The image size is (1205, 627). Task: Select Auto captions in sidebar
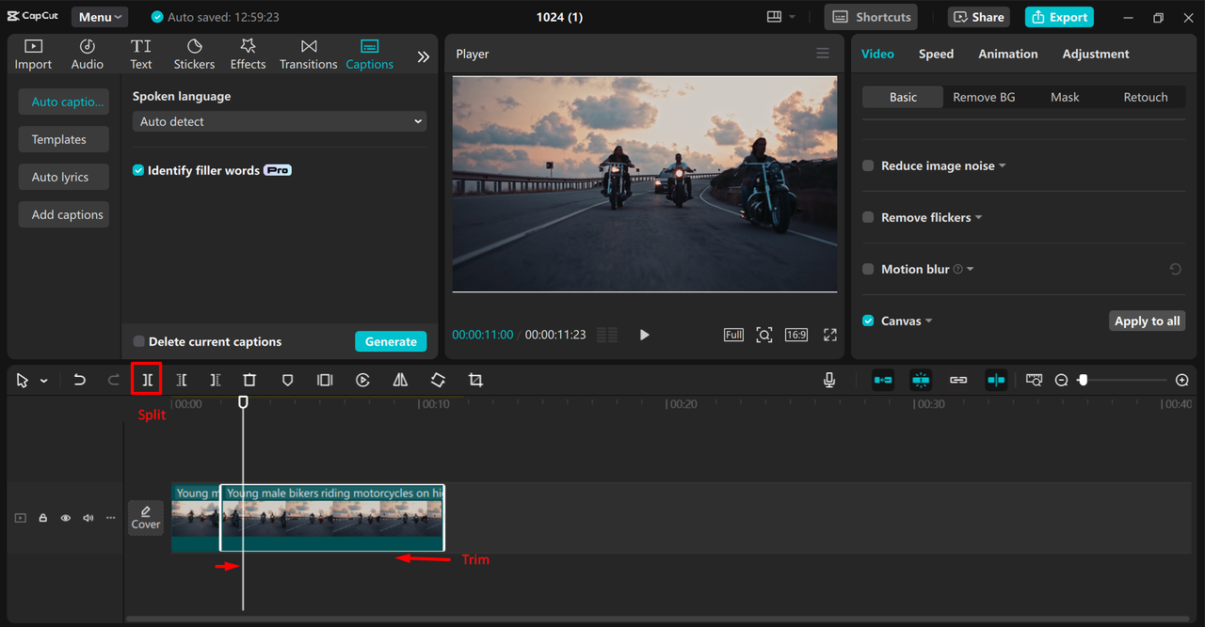tap(64, 102)
